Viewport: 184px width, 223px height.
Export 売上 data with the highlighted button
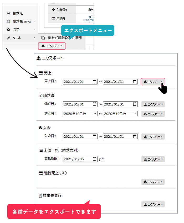coord(153,82)
